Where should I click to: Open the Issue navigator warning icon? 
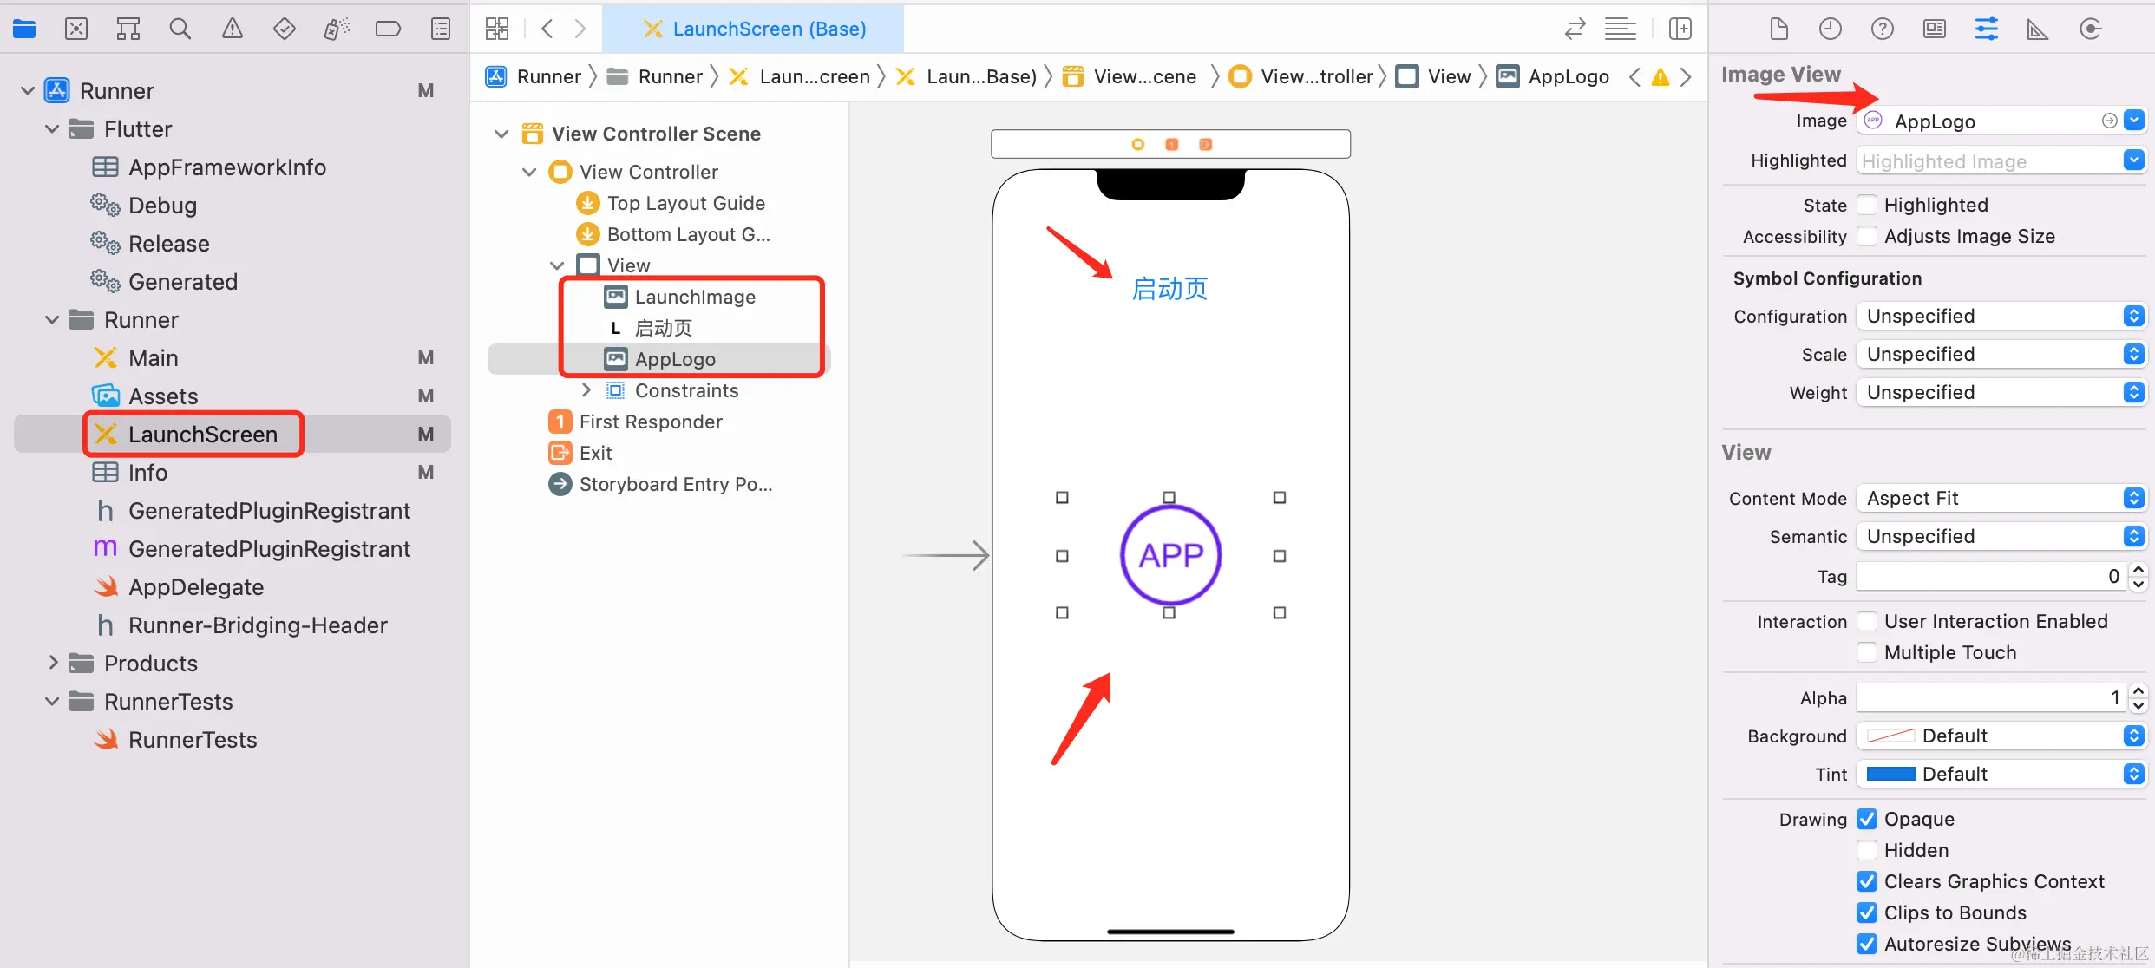coord(232,29)
